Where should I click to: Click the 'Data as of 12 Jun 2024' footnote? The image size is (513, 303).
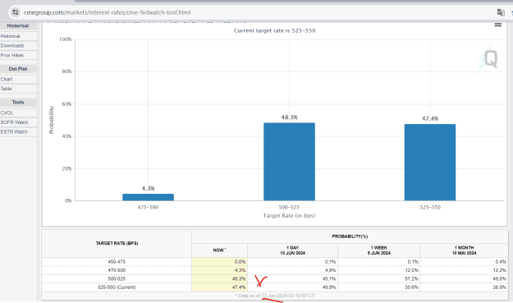coord(274,296)
